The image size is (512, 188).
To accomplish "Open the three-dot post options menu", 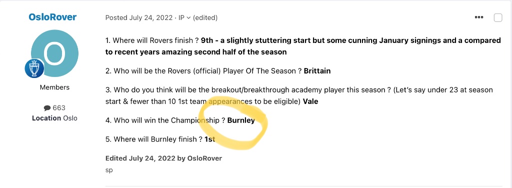I will tap(478, 17).
